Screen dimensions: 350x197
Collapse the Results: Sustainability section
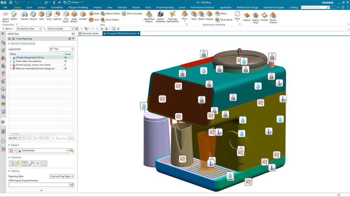click(x=9, y=43)
